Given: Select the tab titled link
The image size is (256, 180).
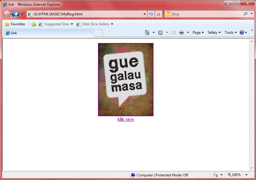Looking at the screenshot, I should (49, 33).
